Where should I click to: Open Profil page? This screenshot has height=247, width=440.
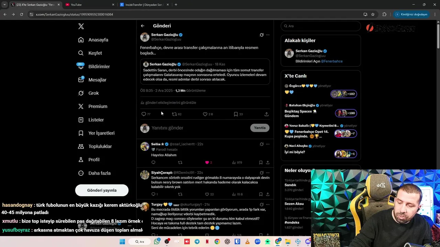point(89,160)
